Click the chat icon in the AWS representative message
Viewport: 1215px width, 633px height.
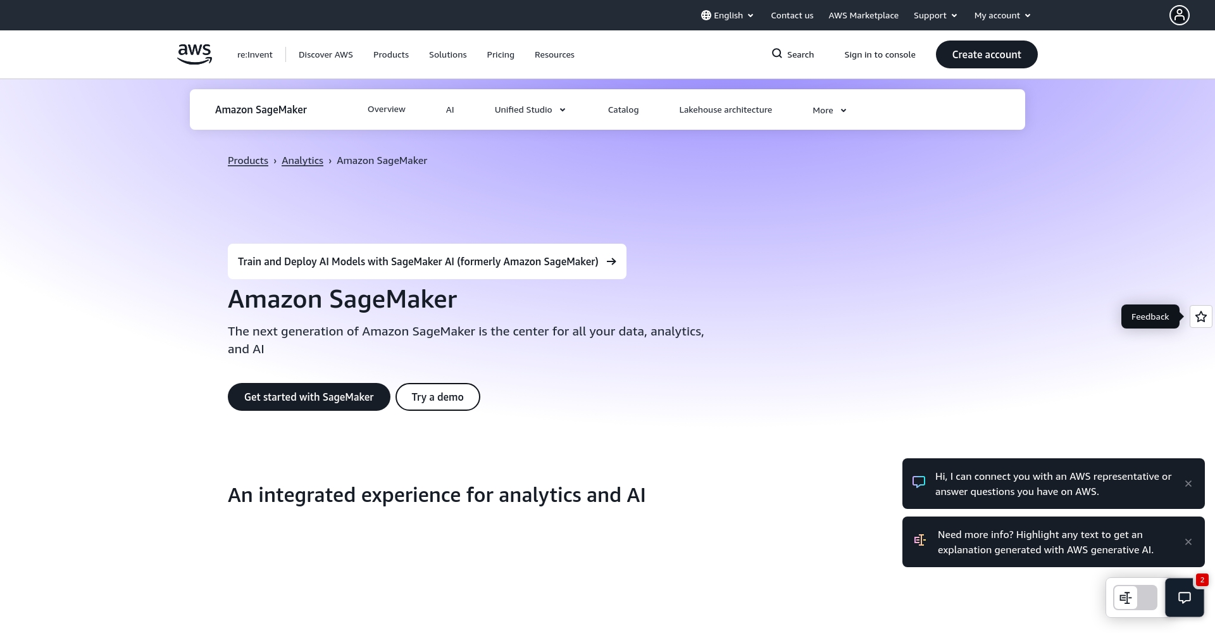click(x=919, y=482)
